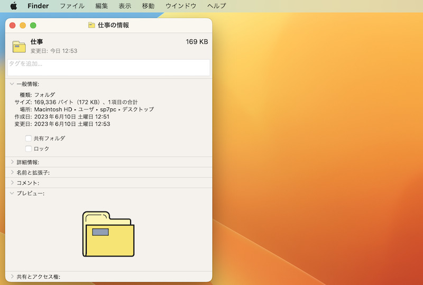Click the folder icon beside 仕事 header
Screen dimensions: 423x285
pyautogui.click(x=19, y=47)
